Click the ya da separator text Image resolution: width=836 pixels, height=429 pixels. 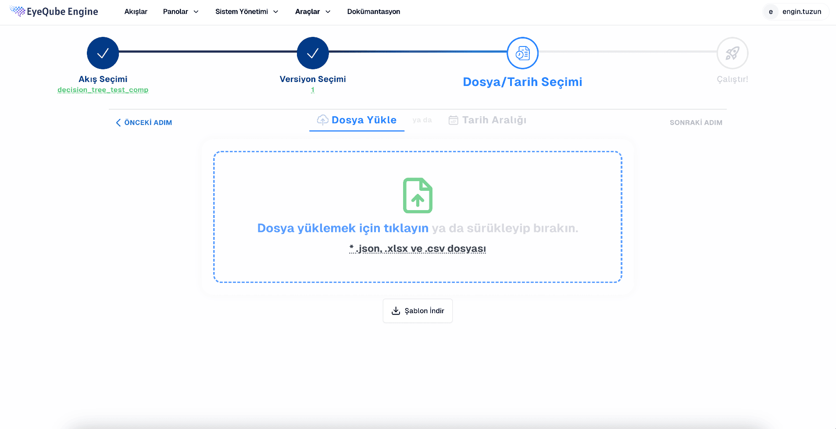[x=422, y=120]
